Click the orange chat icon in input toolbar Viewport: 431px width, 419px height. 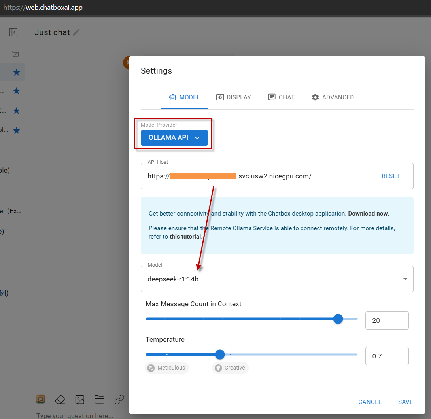pyautogui.click(x=40, y=400)
